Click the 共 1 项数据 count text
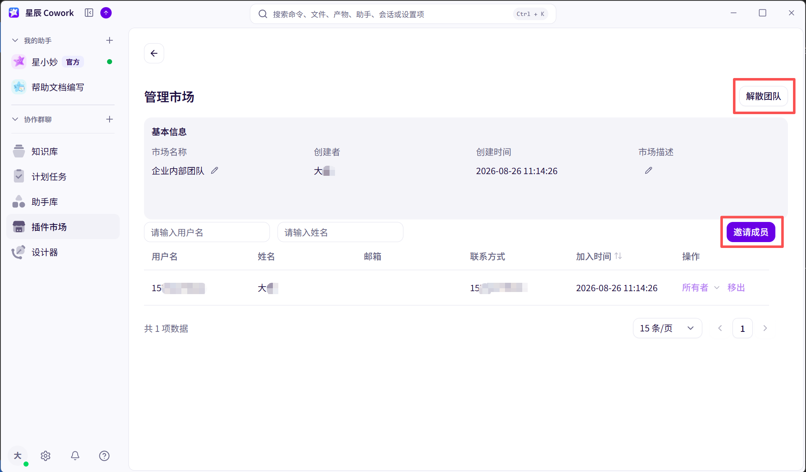The image size is (806, 472). click(166, 329)
